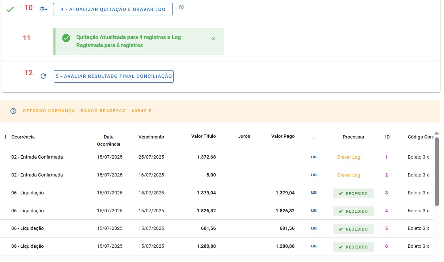This screenshot has width=444, height=262.
Task: Show LOG icon for the 601,56 row
Action: coord(314,228)
